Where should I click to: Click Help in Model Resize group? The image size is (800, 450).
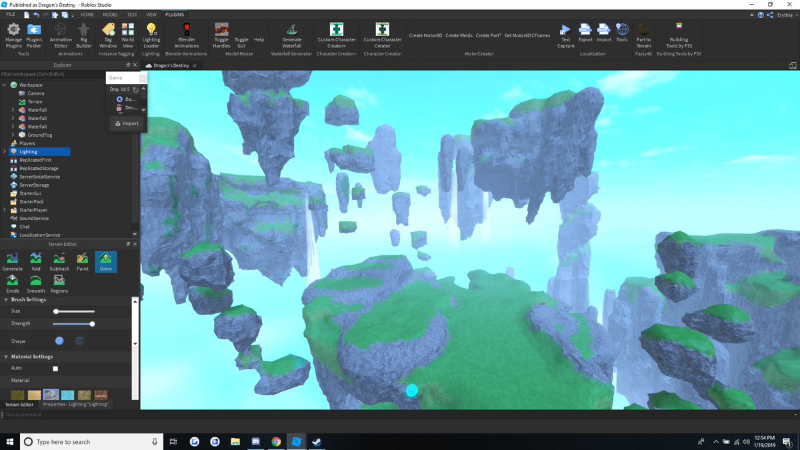coord(259,39)
